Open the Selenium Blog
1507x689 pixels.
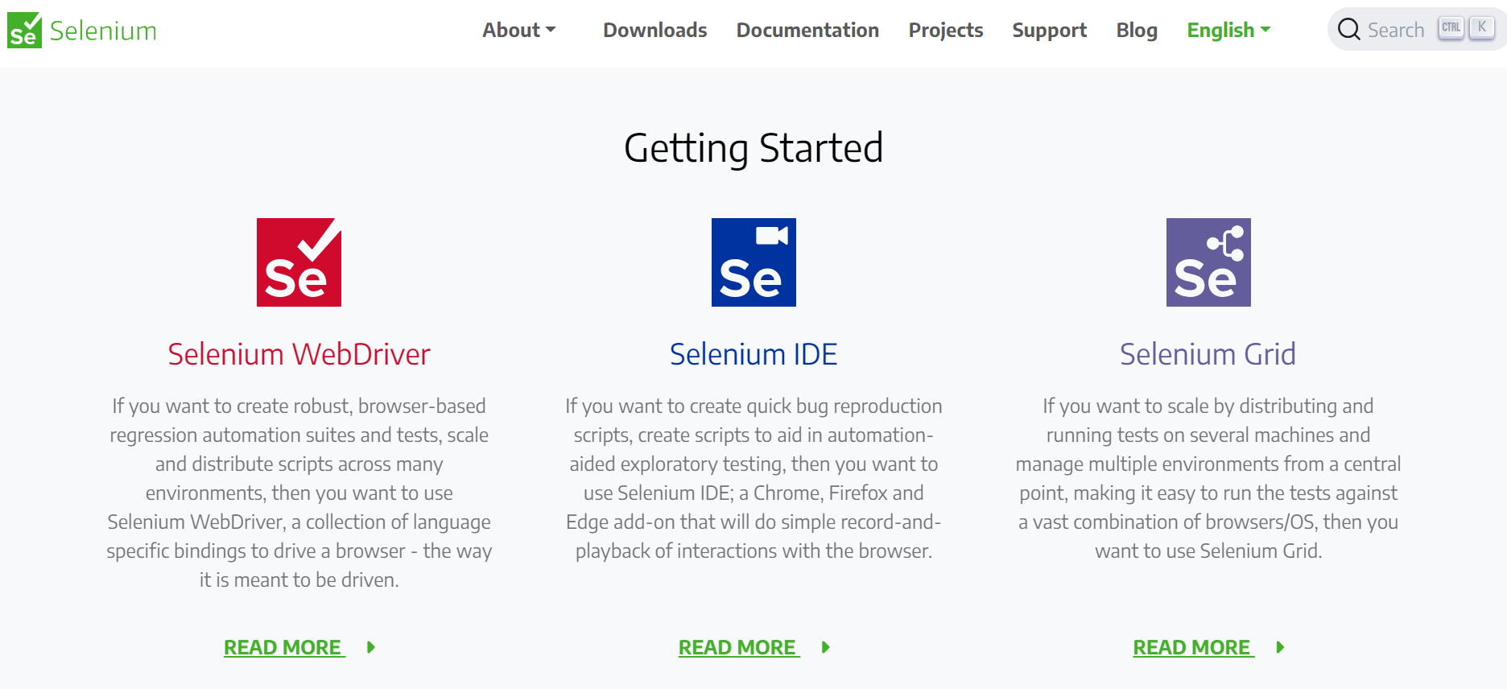click(1136, 30)
